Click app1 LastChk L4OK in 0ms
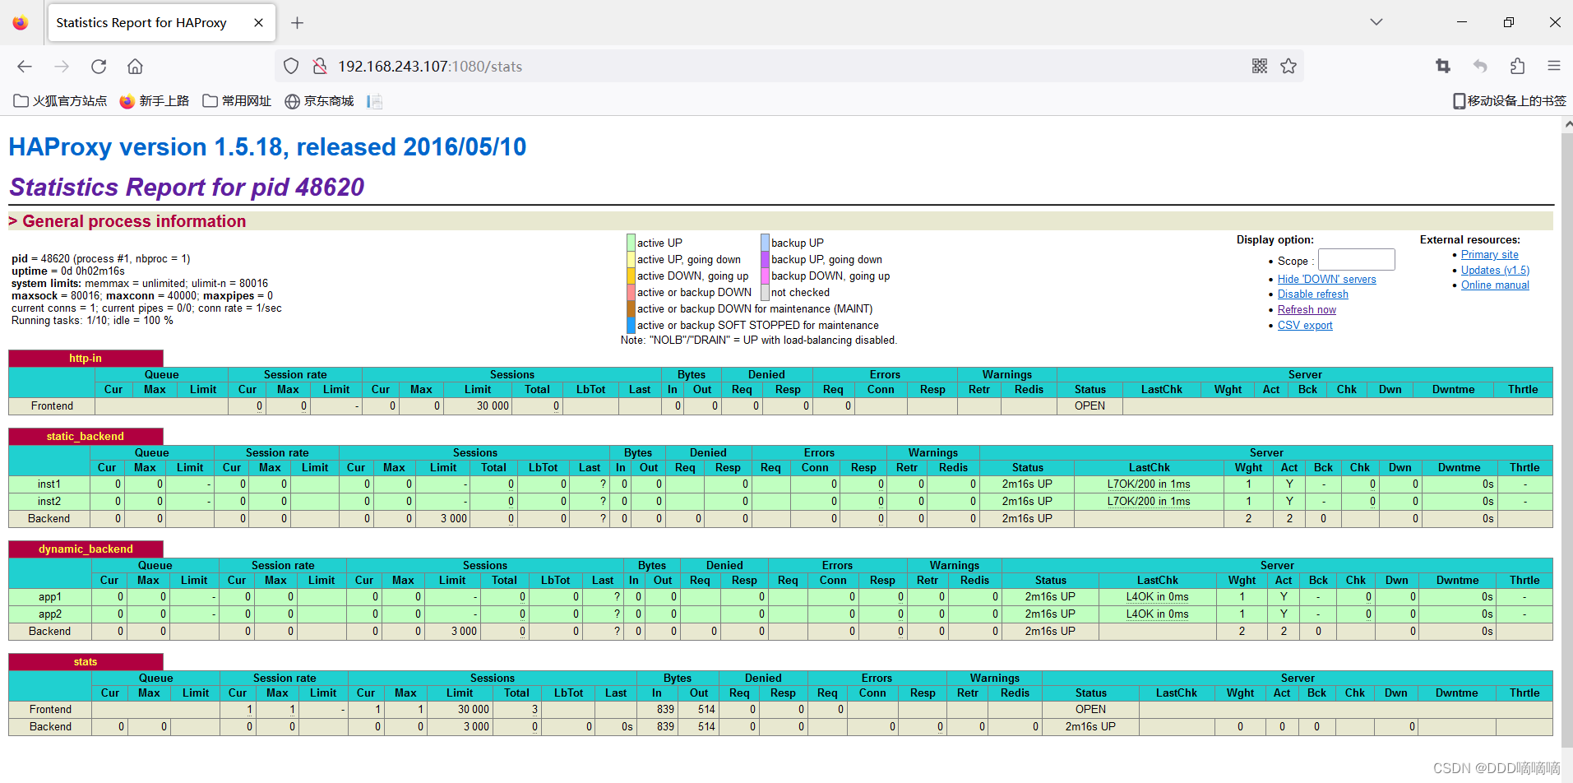1573x783 pixels. click(x=1157, y=597)
